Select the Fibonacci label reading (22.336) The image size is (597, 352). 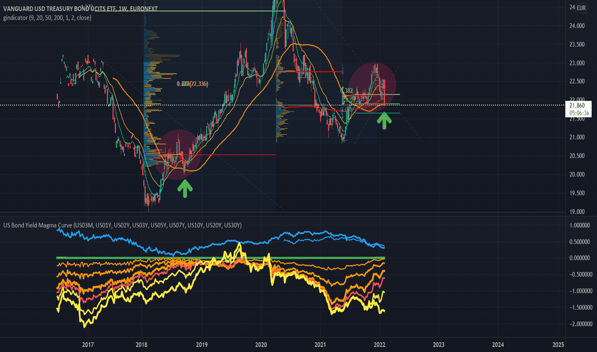point(193,84)
